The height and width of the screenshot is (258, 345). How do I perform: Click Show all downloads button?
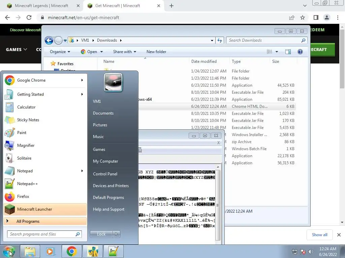[319, 235]
